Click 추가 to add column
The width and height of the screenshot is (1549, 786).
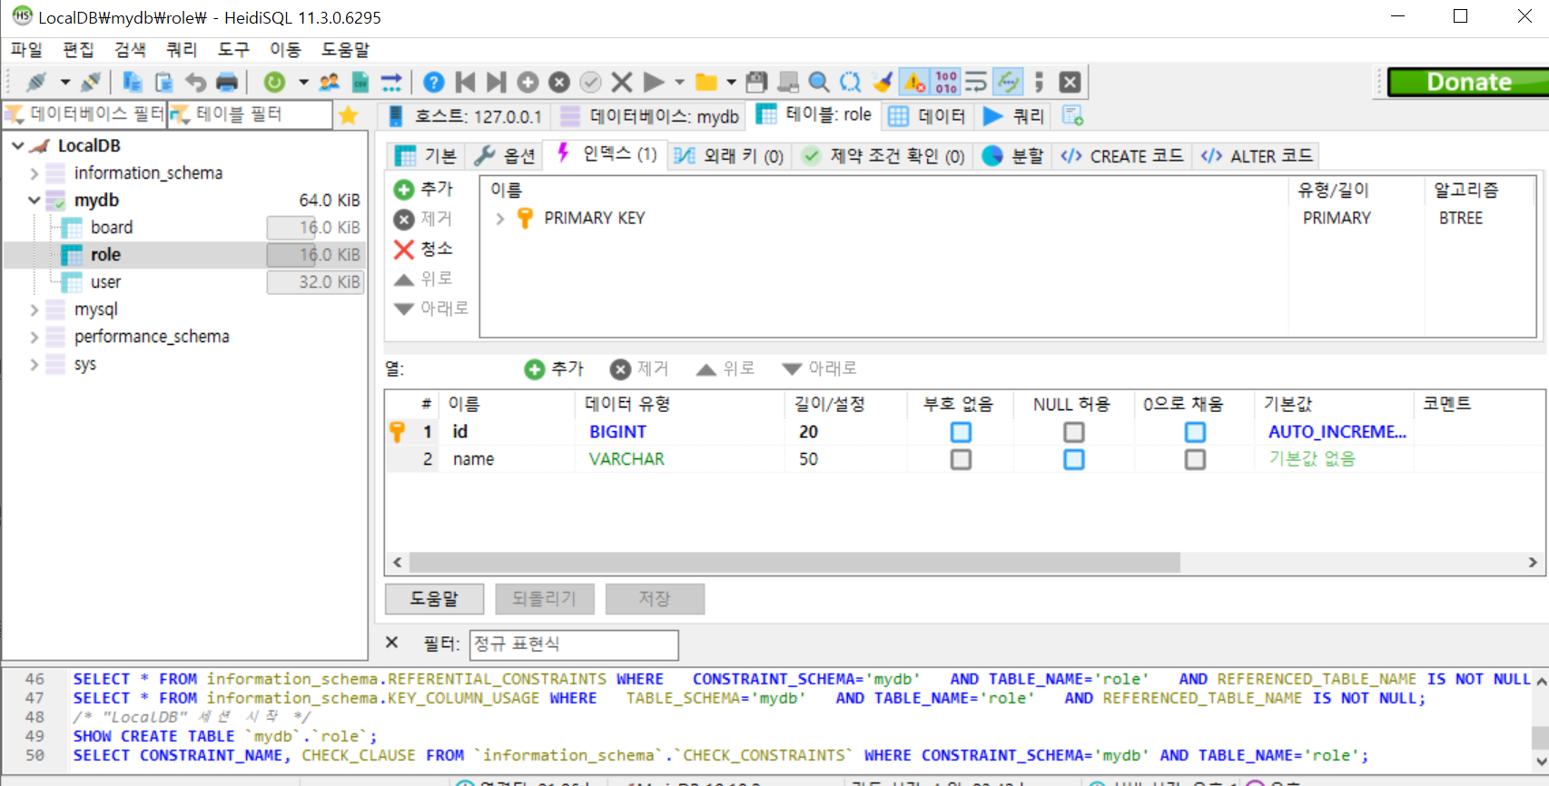(555, 368)
